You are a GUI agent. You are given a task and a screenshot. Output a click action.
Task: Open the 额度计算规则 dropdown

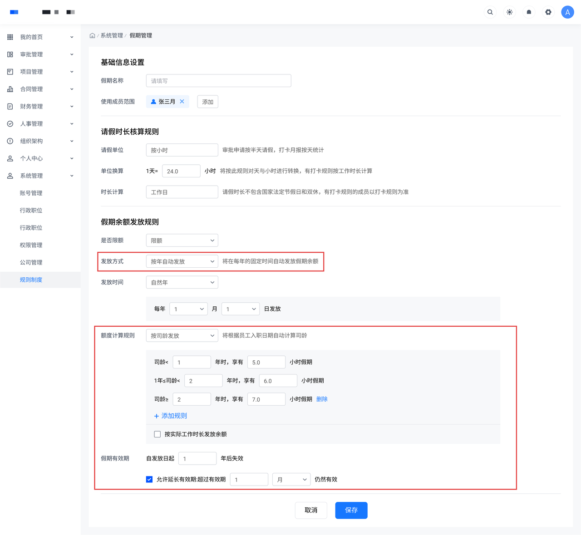[x=182, y=336]
